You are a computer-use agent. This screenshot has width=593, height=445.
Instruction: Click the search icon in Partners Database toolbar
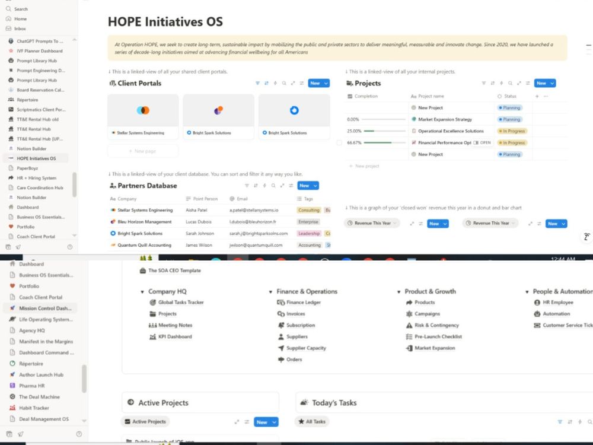(x=273, y=185)
